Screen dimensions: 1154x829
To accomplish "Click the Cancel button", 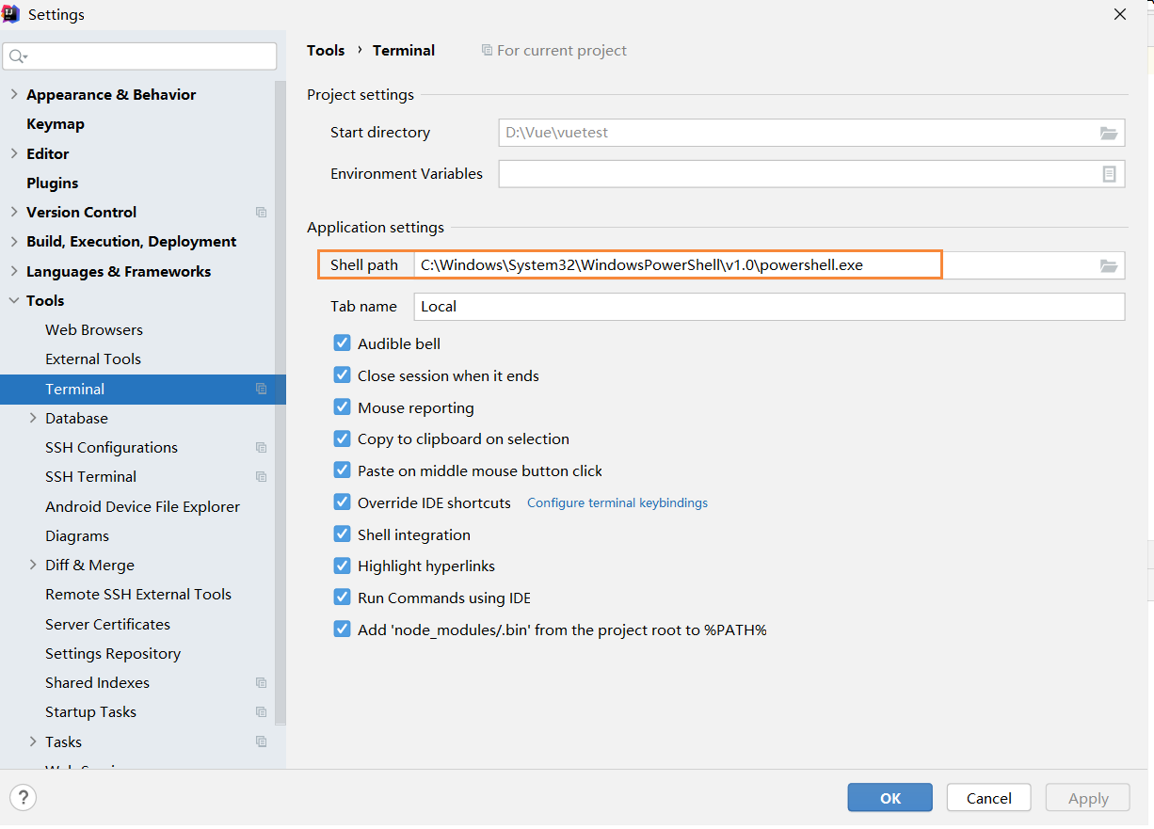I will tap(988, 798).
